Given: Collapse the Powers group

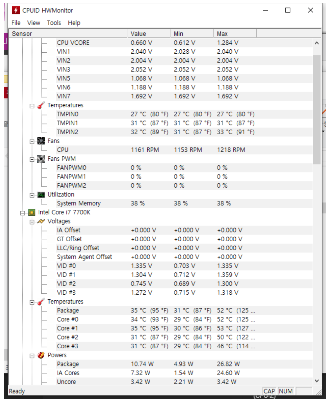Looking at the screenshot, I should click(32, 356).
